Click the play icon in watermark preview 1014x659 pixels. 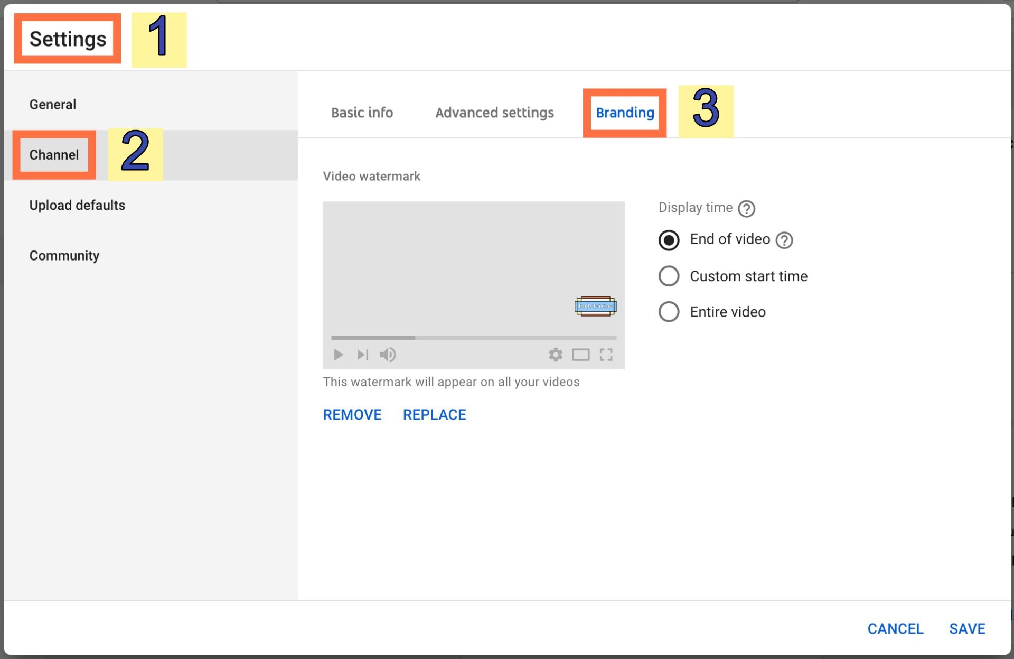[x=339, y=355]
